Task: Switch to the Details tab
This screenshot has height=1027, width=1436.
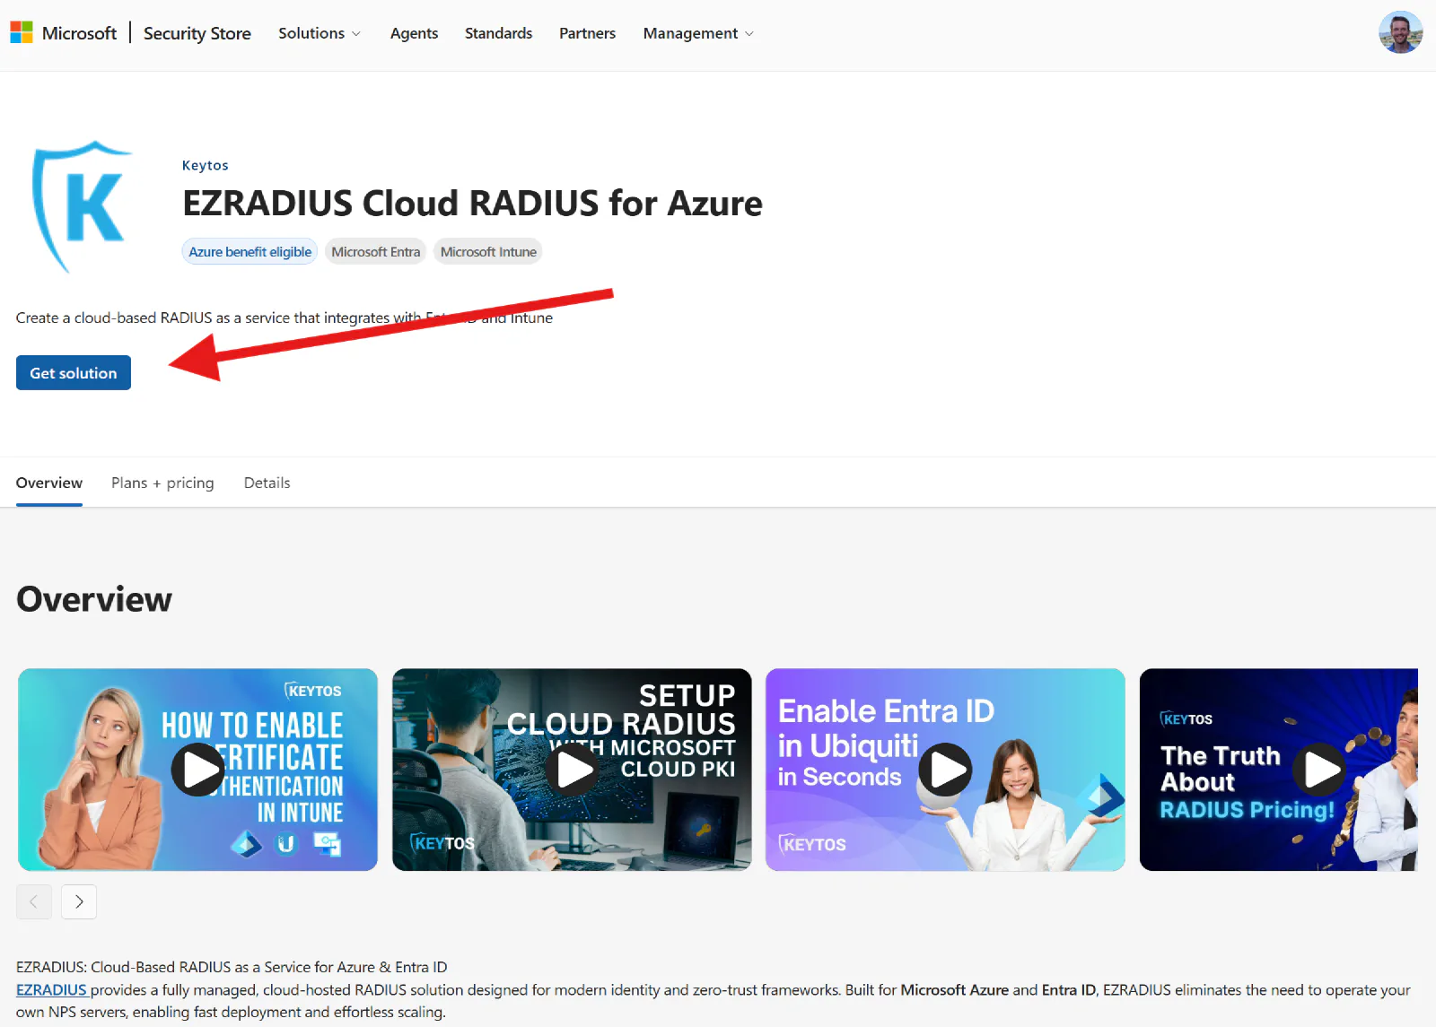Action: pos(267,483)
